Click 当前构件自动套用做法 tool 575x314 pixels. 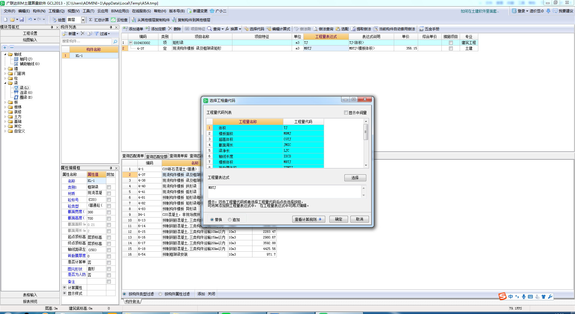tap(394, 29)
